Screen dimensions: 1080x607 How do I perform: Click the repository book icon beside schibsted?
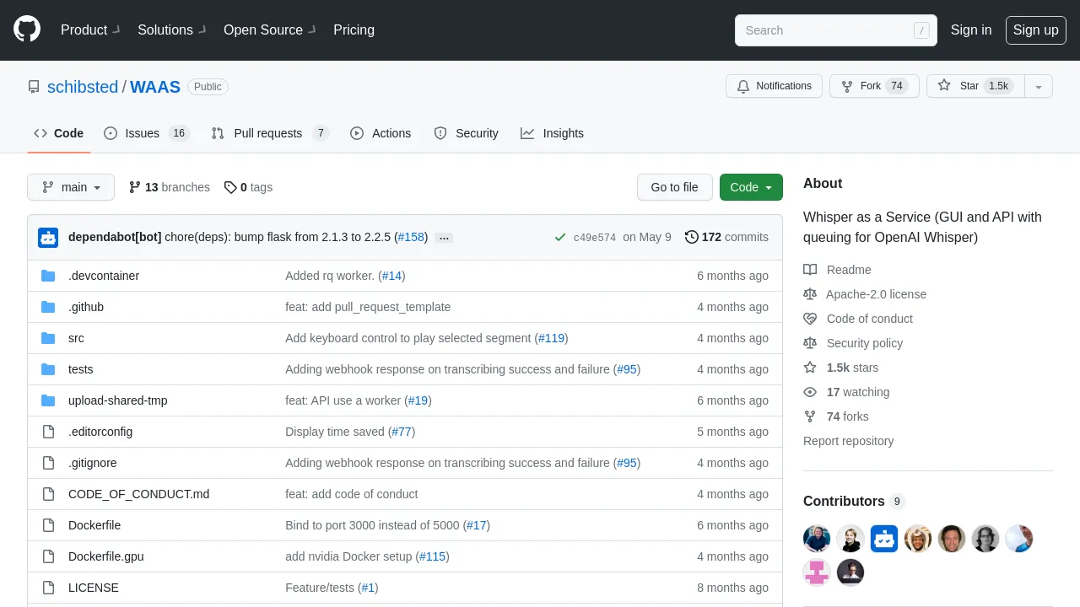[34, 87]
